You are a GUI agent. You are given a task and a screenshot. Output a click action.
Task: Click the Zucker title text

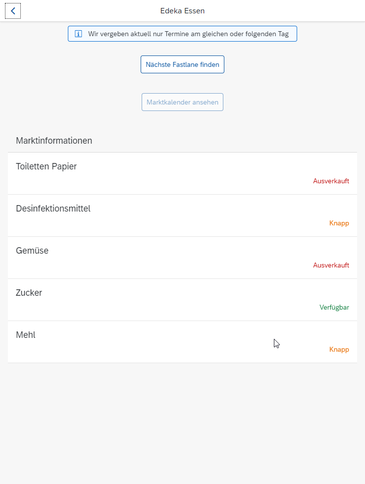click(x=29, y=293)
